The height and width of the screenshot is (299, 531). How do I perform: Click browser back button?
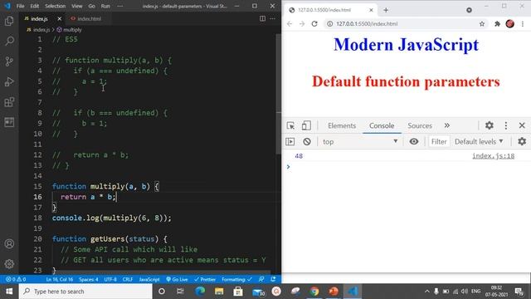click(290, 24)
